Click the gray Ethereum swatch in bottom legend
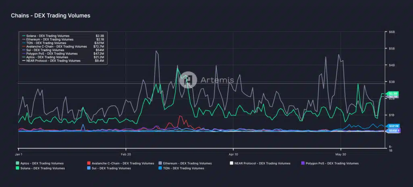Viewport: 413px width, 187px height. [x=160, y=163]
